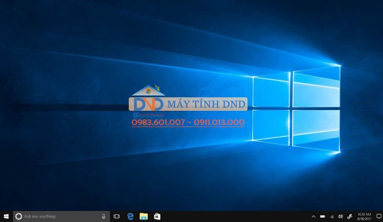Open the volume speaker control

tap(340, 217)
